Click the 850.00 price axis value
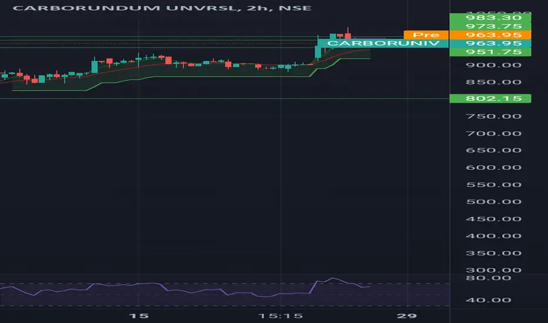 click(493, 82)
